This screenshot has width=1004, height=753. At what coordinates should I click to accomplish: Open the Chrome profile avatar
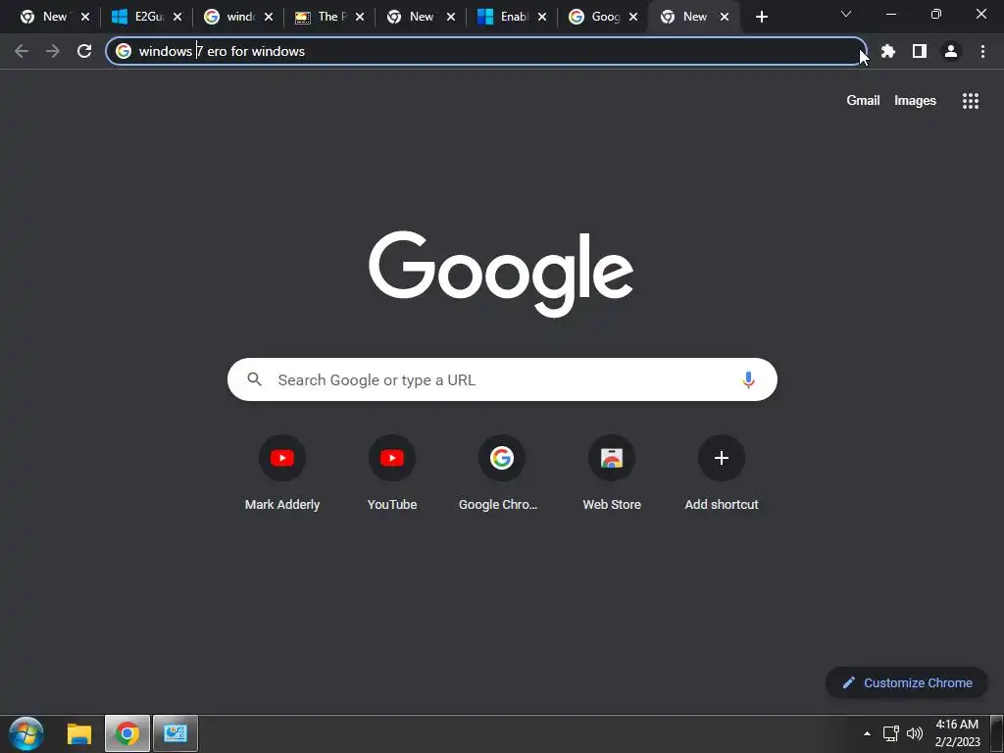coord(951,51)
